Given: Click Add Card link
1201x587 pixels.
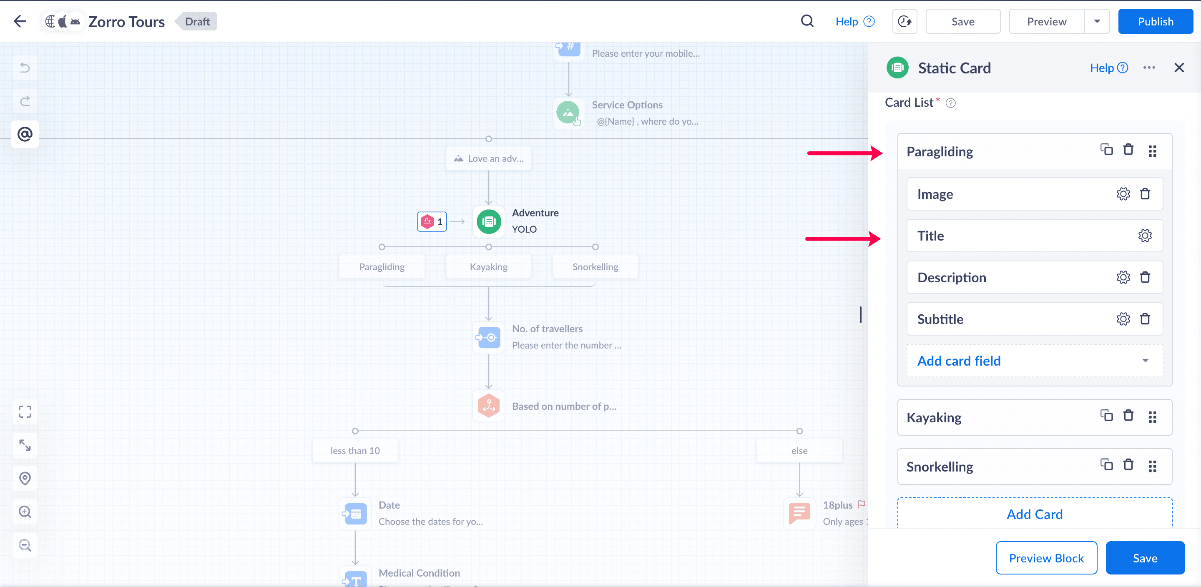Looking at the screenshot, I should (x=1034, y=514).
